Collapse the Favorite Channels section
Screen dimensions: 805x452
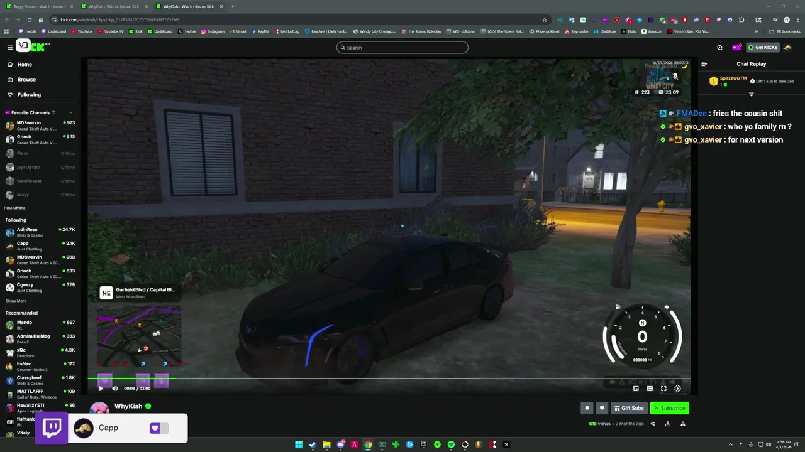tap(70, 112)
